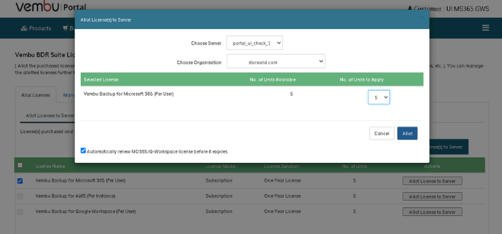Click the 'No. of Units Available' header
The image size is (502, 234).
pos(272,80)
